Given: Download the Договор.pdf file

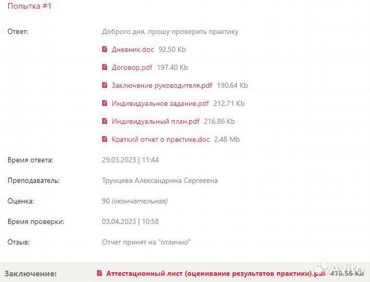Looking at the screenshot, I should 132,67.
